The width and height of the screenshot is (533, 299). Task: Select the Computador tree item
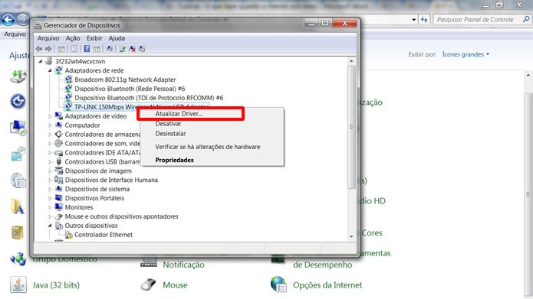click(x=82, y=125)
